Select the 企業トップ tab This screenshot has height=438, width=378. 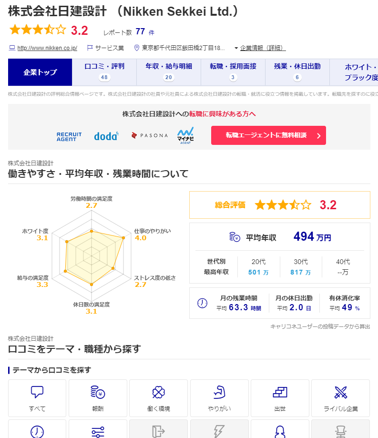pos(40,72)
